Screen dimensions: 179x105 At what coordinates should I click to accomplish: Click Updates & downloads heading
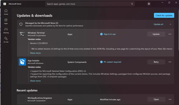(34, 16)
